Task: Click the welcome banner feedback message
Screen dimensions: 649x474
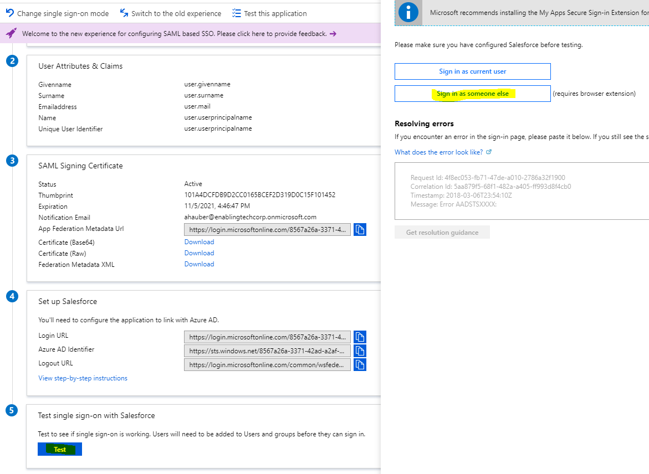Action: [174, 34]
